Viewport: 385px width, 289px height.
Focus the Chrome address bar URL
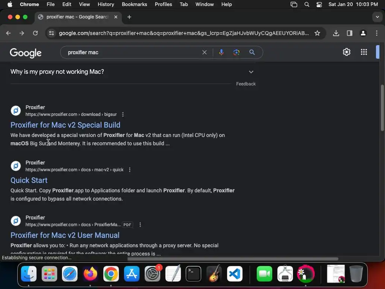click(184, 33)
